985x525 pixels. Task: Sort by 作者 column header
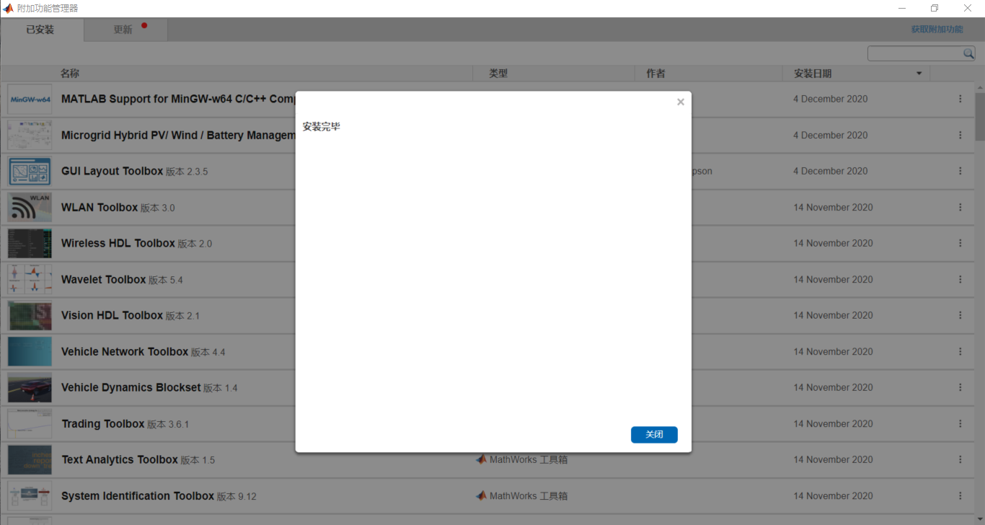pos(655,74)
